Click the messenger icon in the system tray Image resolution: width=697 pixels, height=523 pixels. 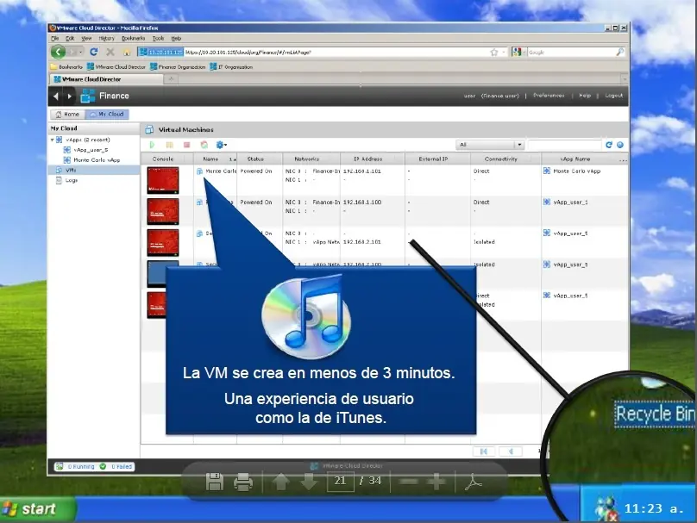coord(606,509)
